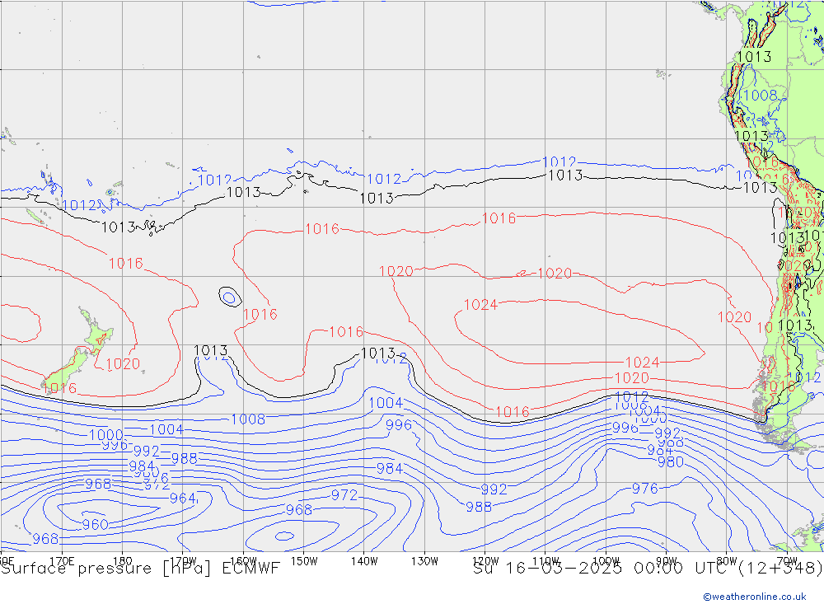The image size is (824, 604).
Task: Click the 980 isobar label
Action: (x=671, y=462)
